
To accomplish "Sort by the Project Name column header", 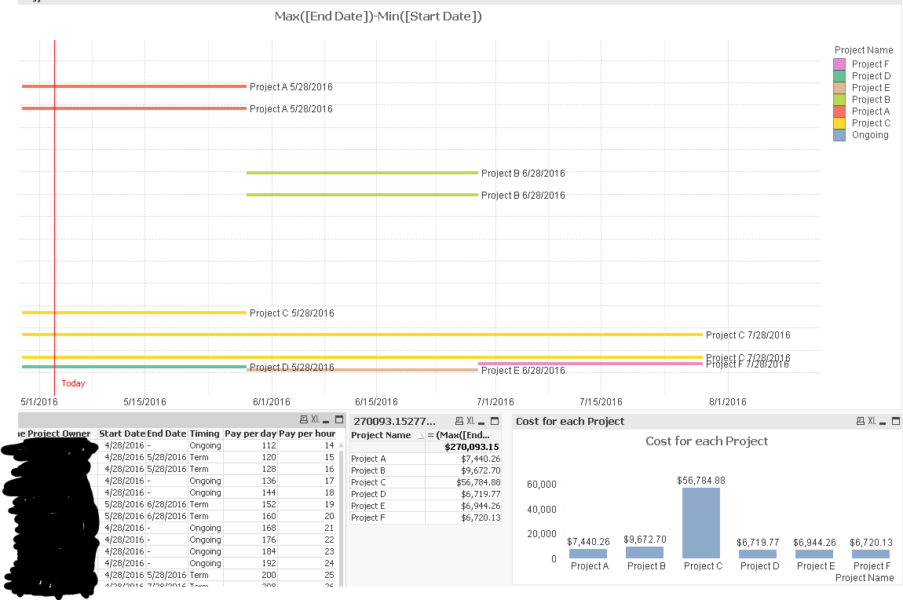I will click(x=381, y=435).
